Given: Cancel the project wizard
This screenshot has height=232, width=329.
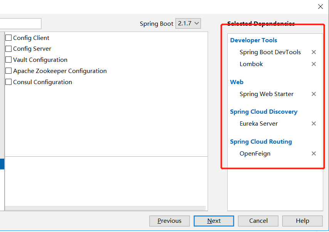Looking at the screenshot, I should pos(258,221).
